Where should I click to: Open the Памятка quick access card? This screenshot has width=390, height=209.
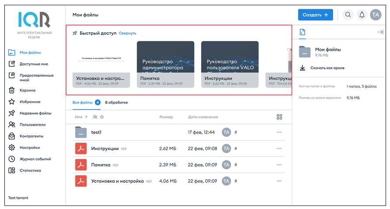coord(165,64)
